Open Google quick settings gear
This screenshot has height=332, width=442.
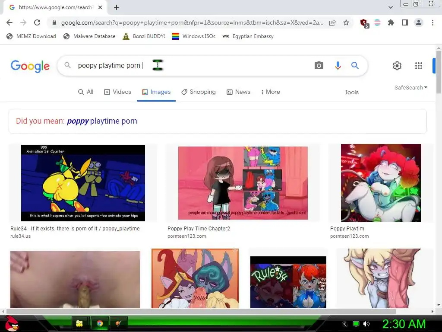[397, 66]
